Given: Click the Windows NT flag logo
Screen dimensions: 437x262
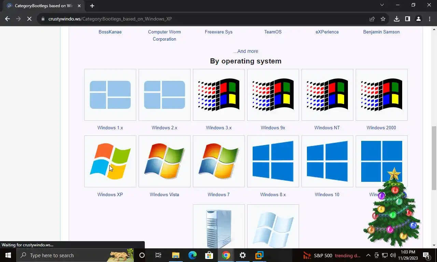Looking at the screenshot, I should click(x=327, y=95).
